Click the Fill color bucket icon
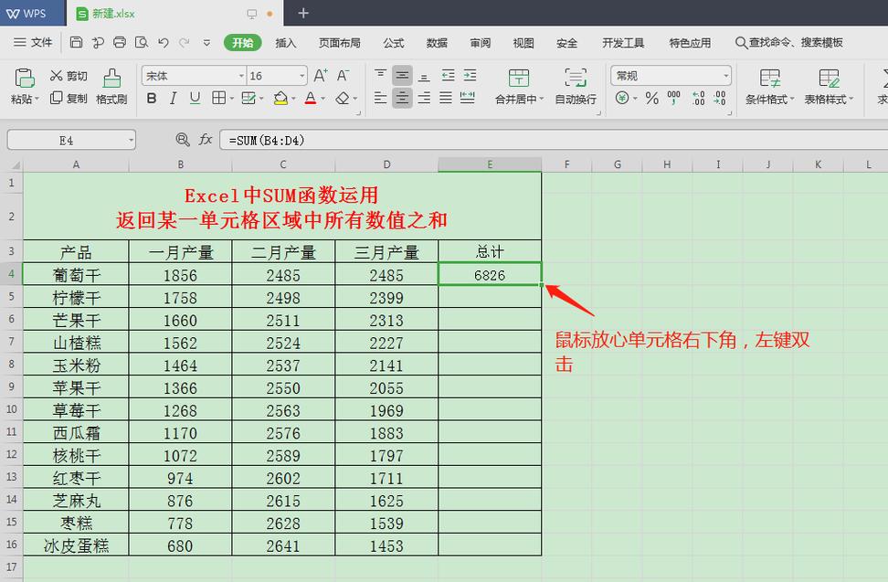The width and height of the screenshot is (888, 582). pos(280,98)
